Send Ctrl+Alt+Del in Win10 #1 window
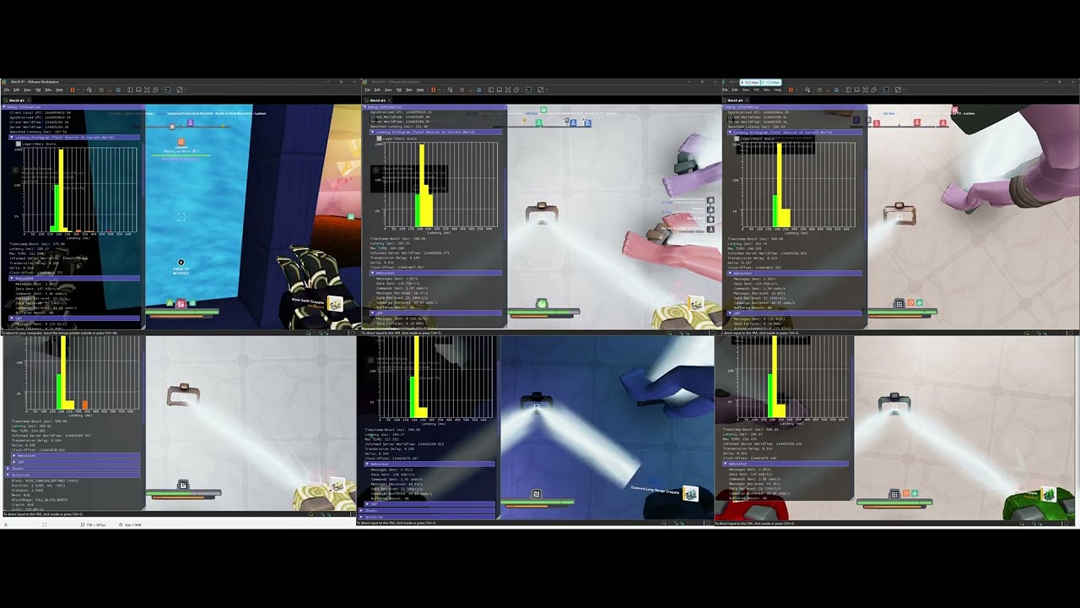The height and width of the screenshot is (608, 1080). coord(89,90)
